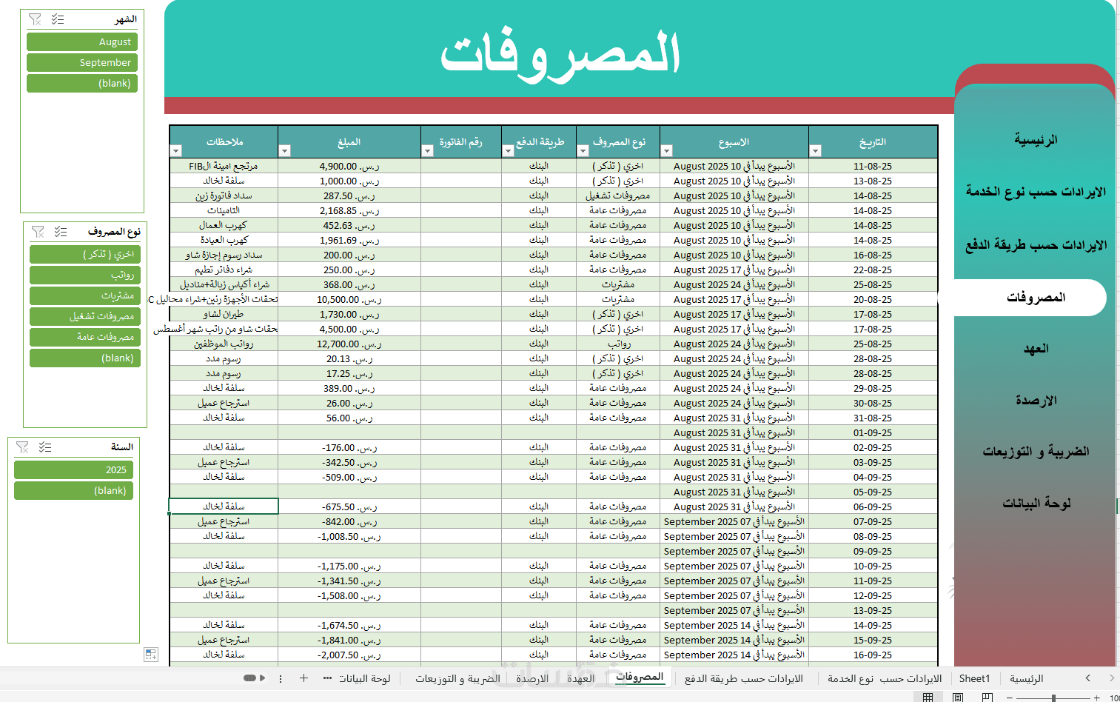This screenshot has height=702, width=1120.
Task: Click the zoom slider handle in the status bar
Action: coord(1053,697)
